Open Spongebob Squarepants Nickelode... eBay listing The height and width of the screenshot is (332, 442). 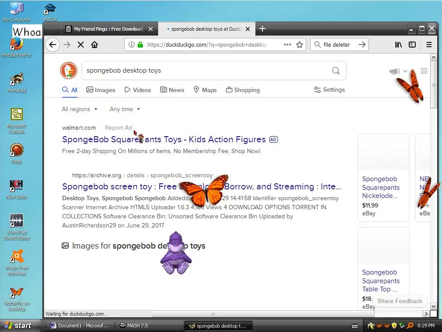click(x=381, y=187)
